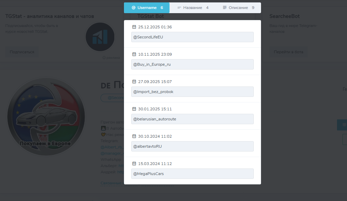Click calendar icon beside 25.12.2025 01:36

click(x=134, y=27)
